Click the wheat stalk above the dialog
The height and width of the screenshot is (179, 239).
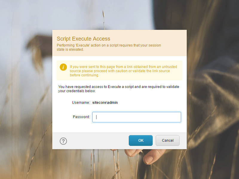[104, 19]
